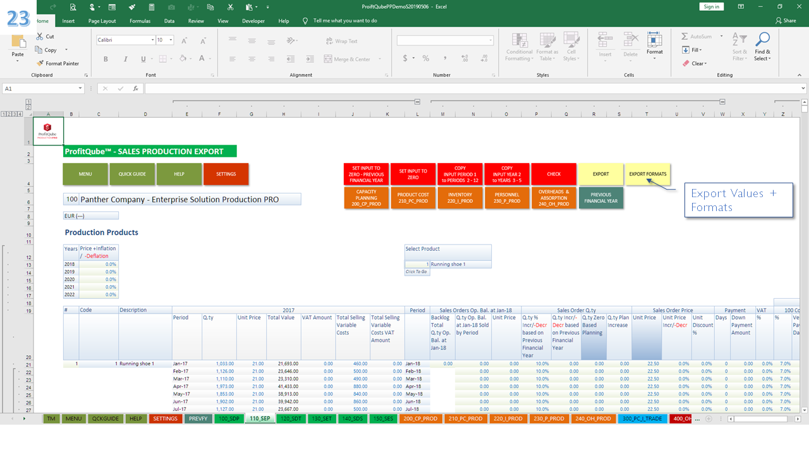The width and height of the screenshot is (809, 455).
Task: Click Merge & Center
Action: tap(348, 59)
